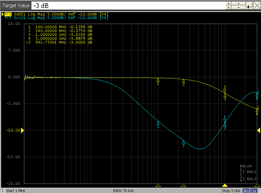This screenshot has height=193, width=261.
Task: Click the Sim indicator in status bar
Action: [246, 191]
